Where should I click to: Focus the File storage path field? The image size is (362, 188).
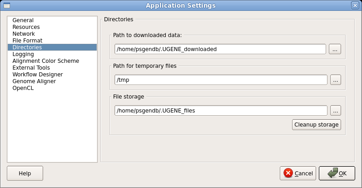pyautogui.click(x=221, y=111)
